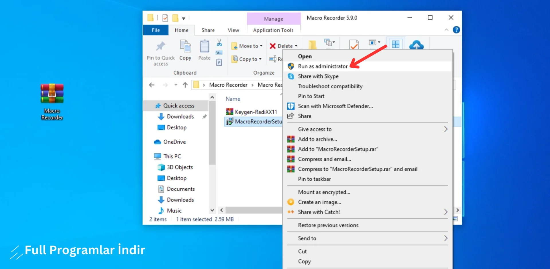The image size is (550, 269).
Task: Click the Keygen-RadiXX11 file icon
Action: [x=229, y=111]
